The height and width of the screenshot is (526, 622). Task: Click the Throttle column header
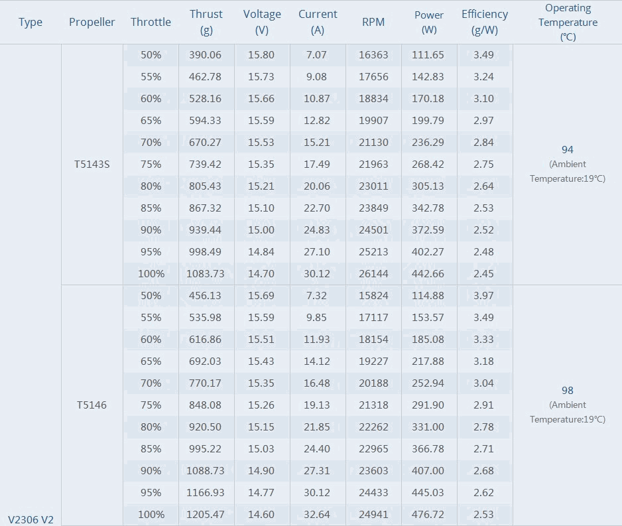[x=151, y=22]
